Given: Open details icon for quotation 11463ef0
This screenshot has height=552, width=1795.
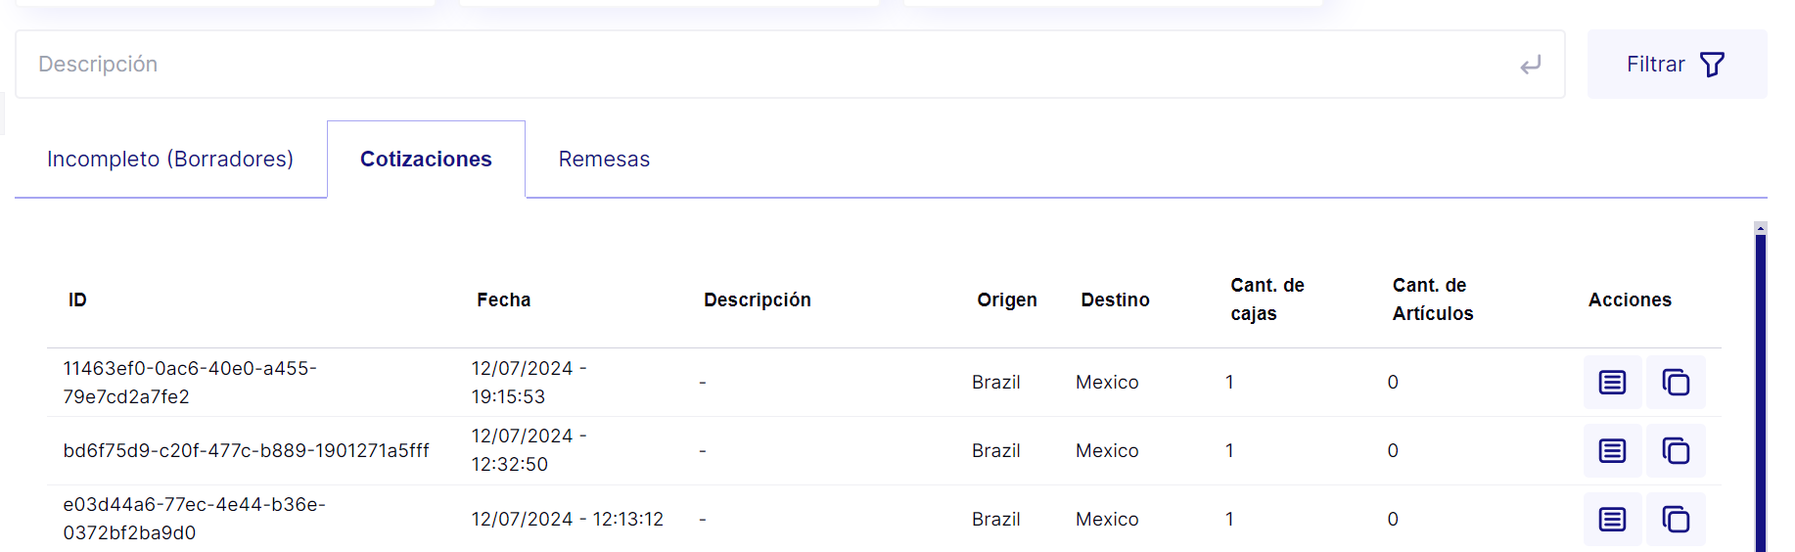Looking at the screenshot, I should tap(1612, 382).
